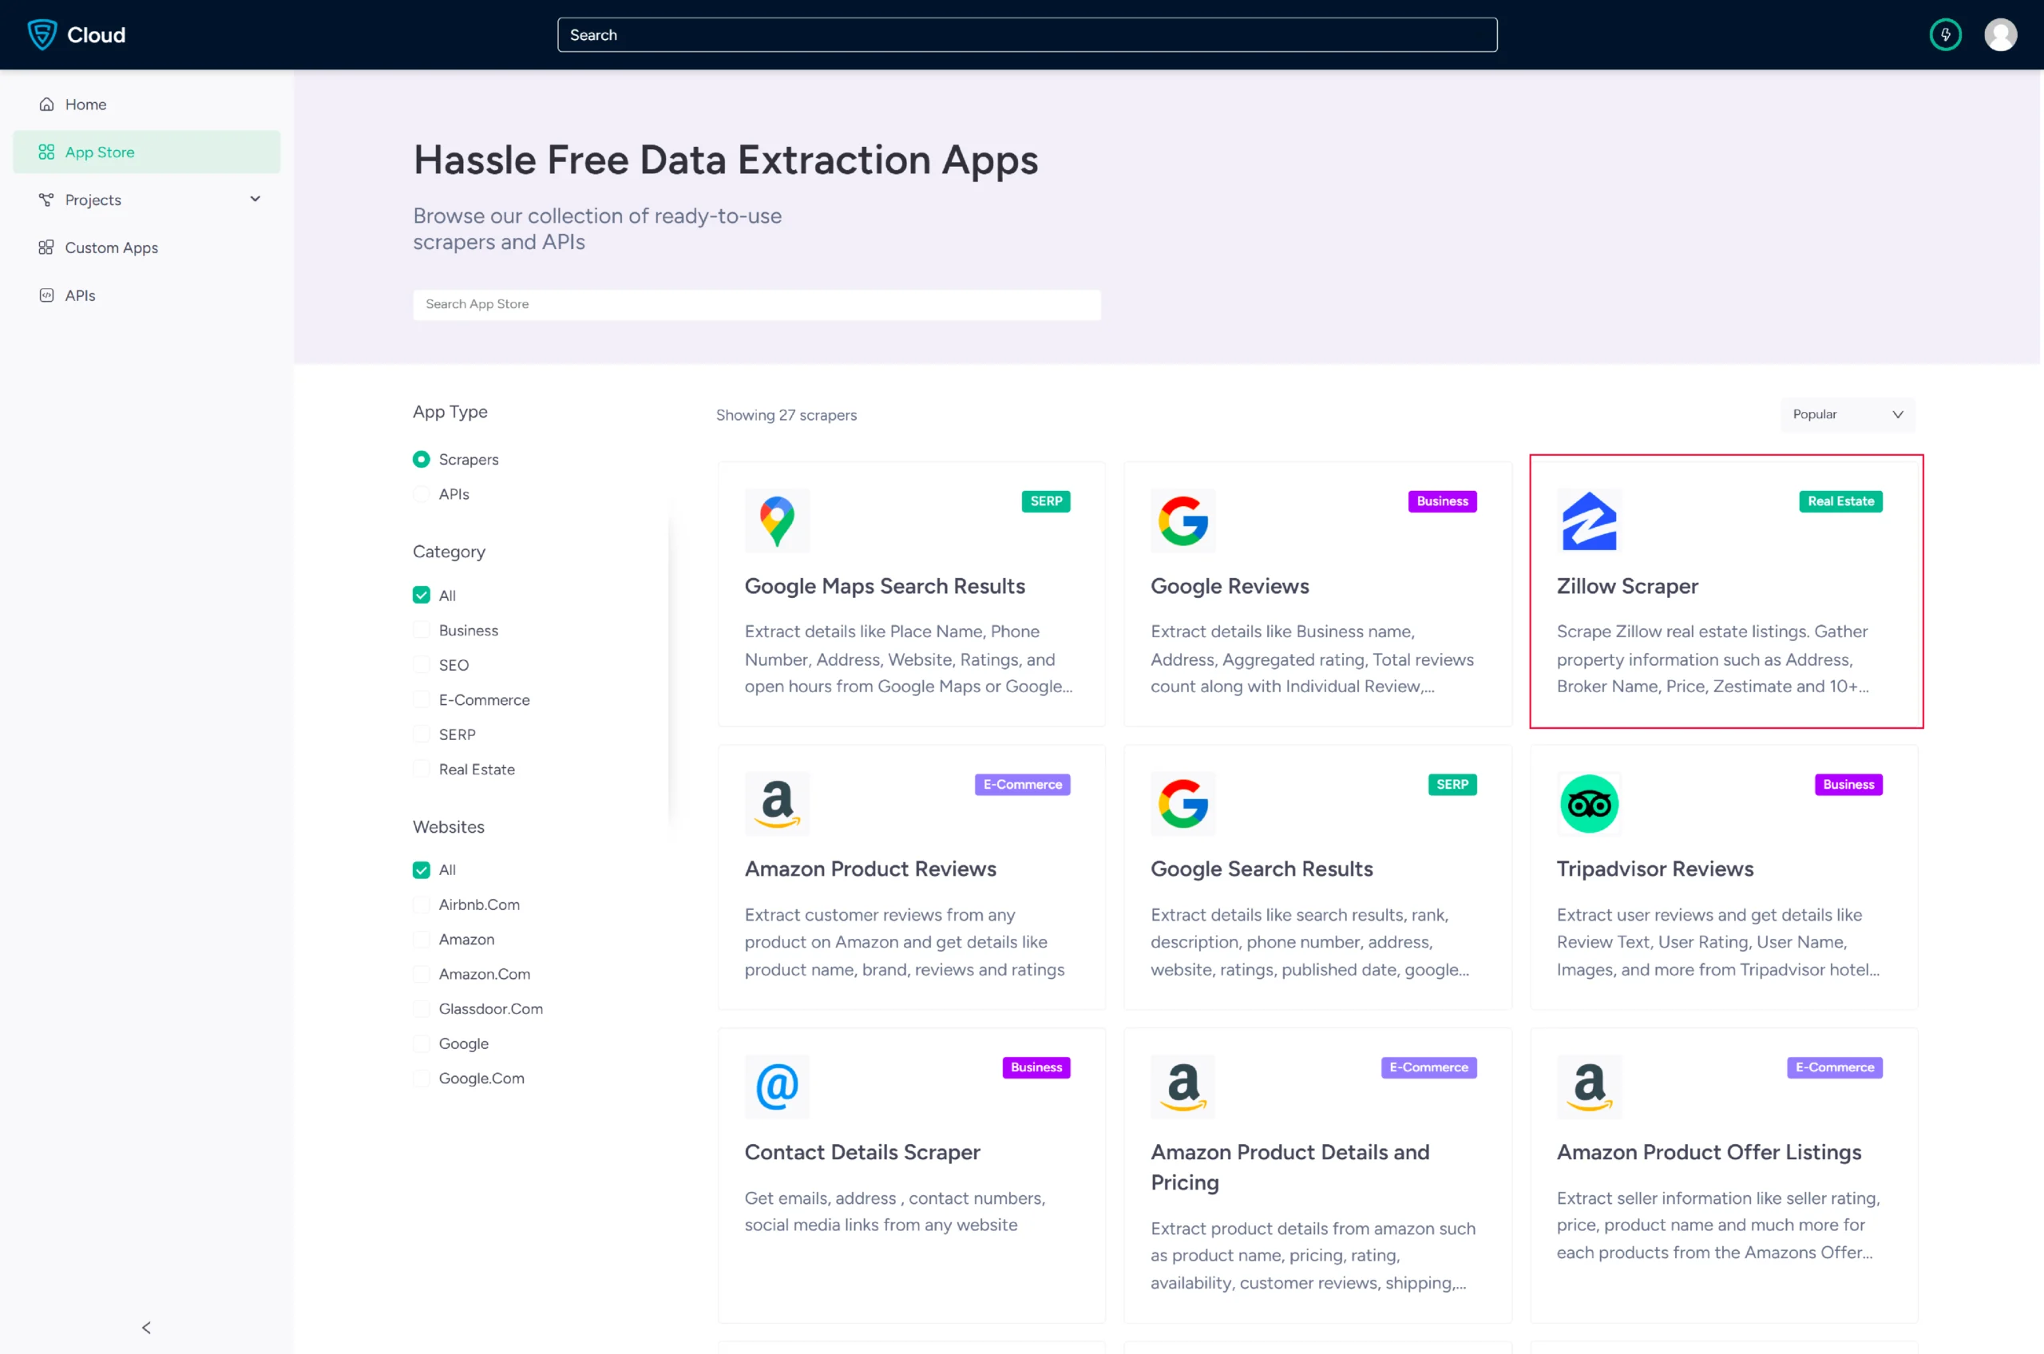This screenshot has height=1354, width=2044.
Task: Click the Business tag on Contact Details card
Action: point(1036,1067)
